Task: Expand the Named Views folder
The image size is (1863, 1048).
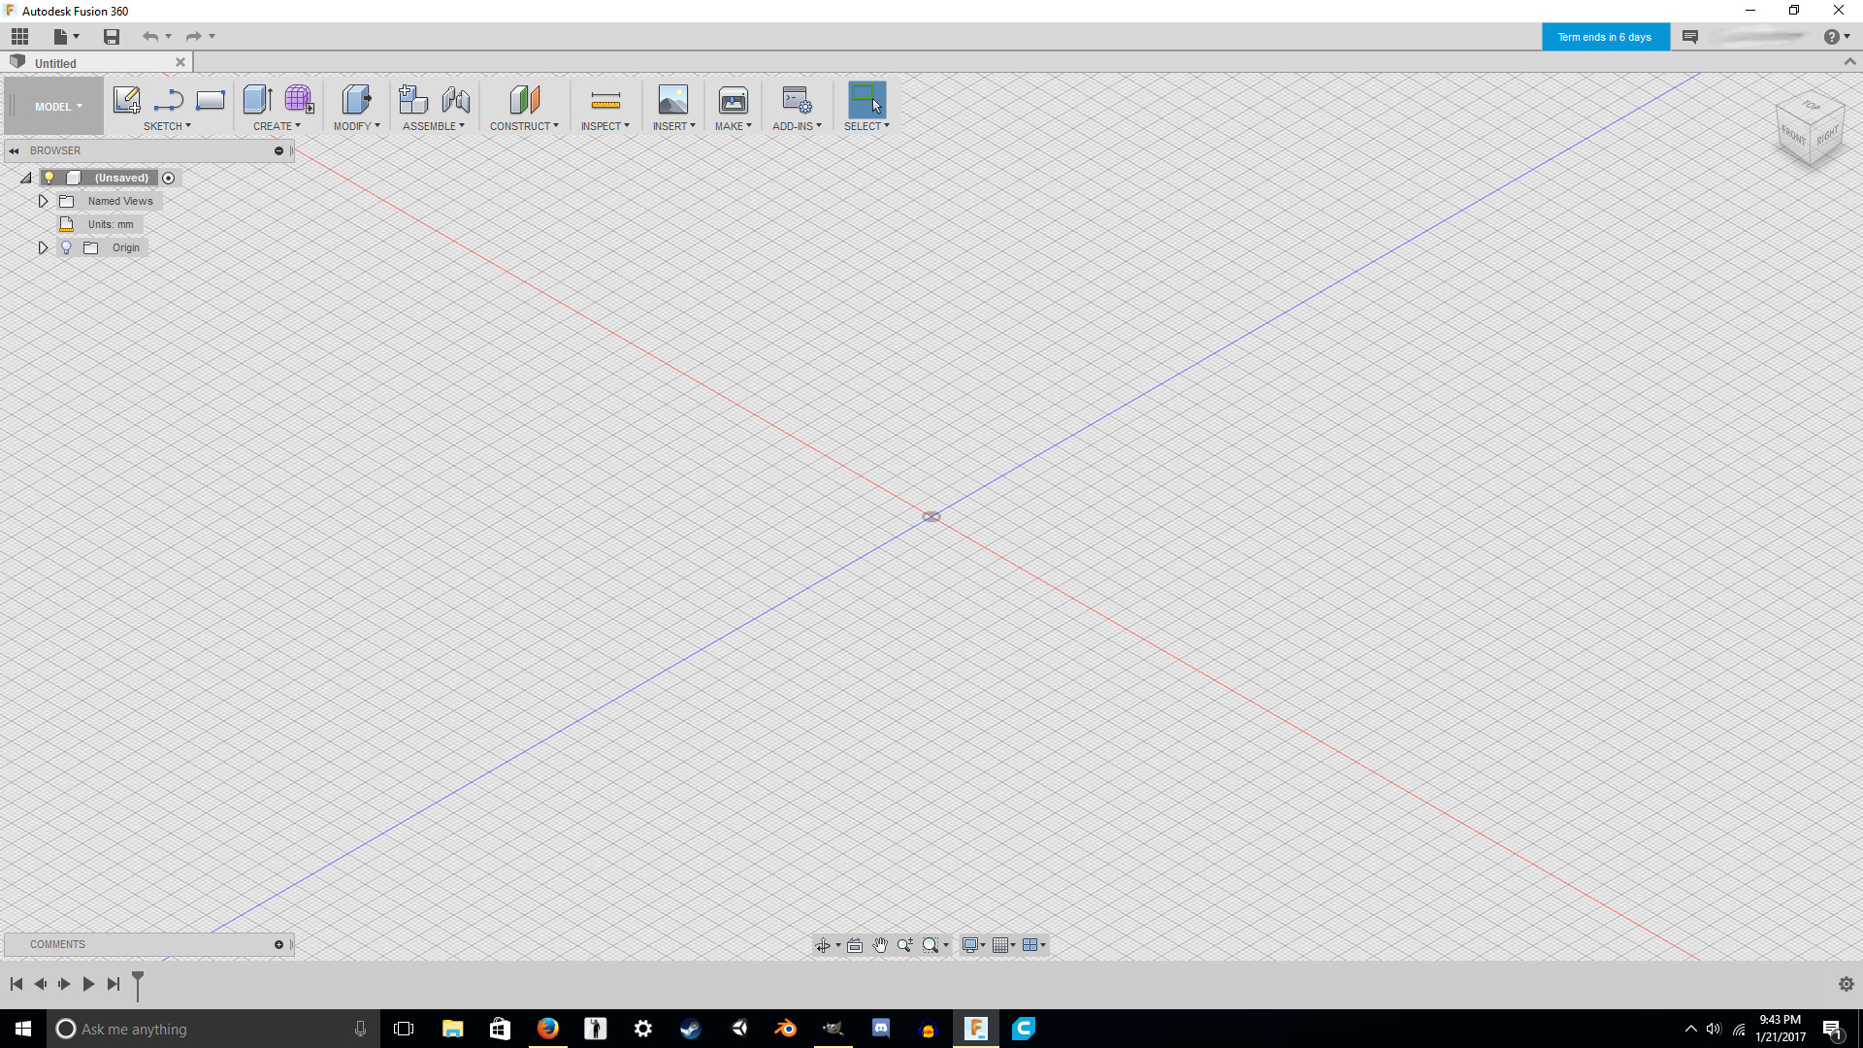Action: click(43, 201)
